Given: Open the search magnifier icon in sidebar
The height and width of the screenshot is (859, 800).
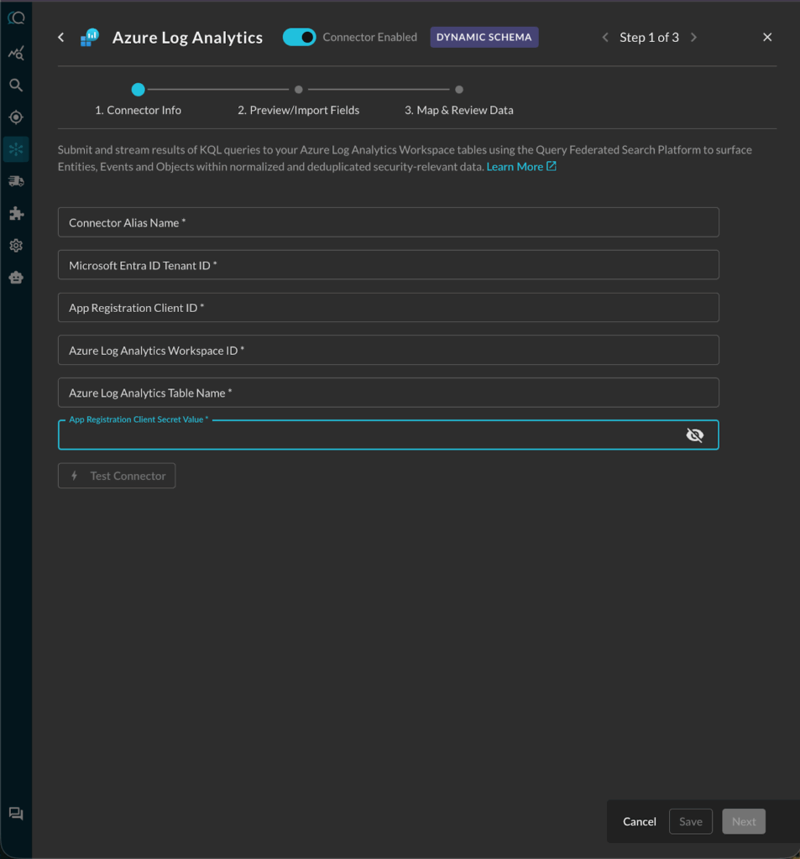Looking at the screenshot, I should [x=16, y=85].
